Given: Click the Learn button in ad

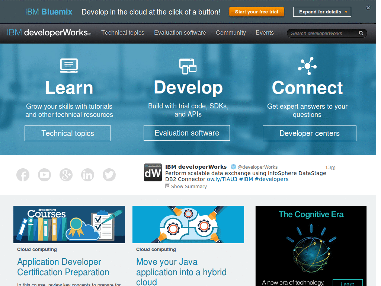Looking at the screenshot, I should [348, 283].
